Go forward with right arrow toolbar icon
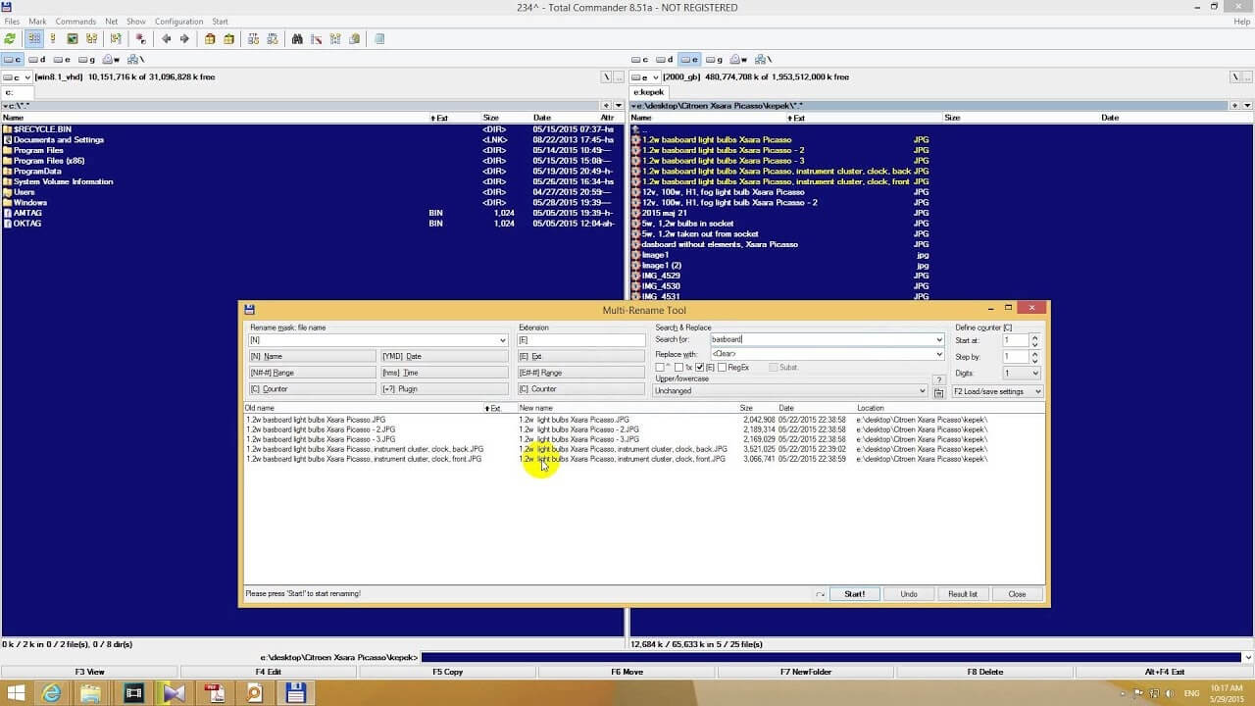This screenshot has height=706, width=1255. (184, 39)
